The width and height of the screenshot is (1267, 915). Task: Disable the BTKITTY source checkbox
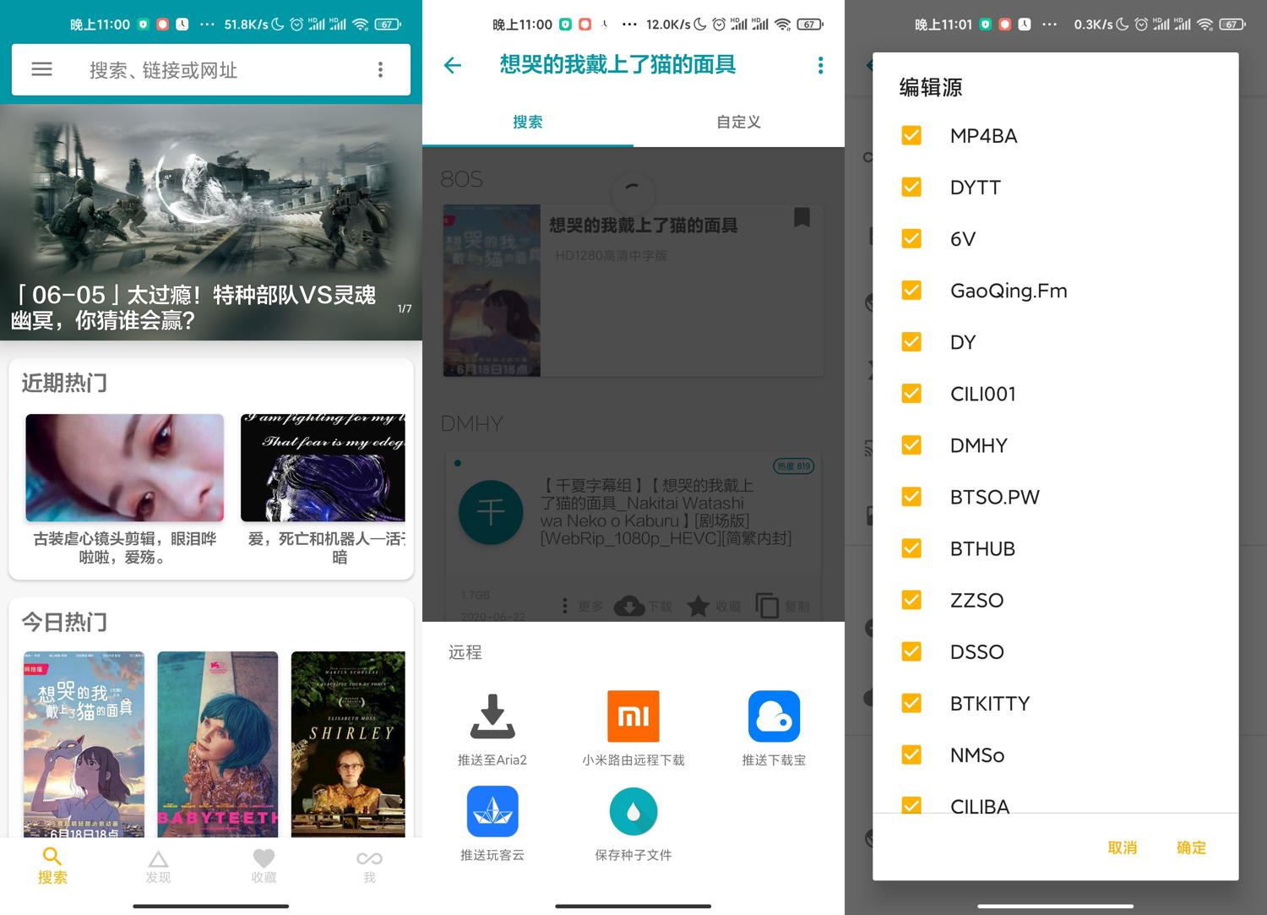pos(911,702)
